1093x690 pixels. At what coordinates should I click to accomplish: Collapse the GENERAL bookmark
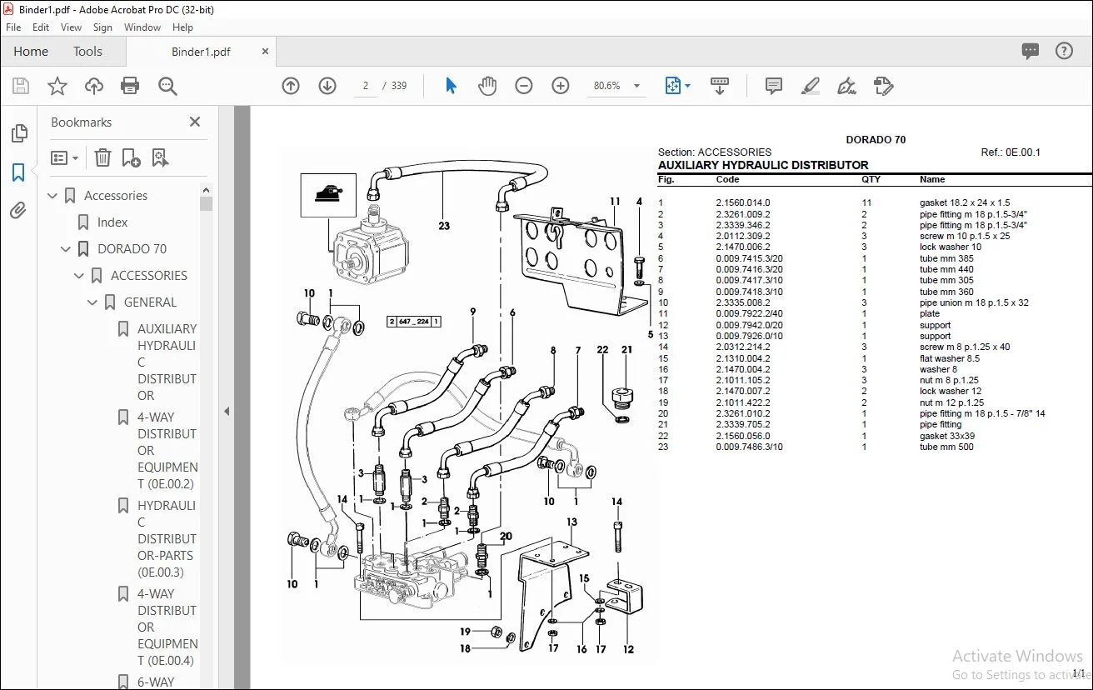(x=93, y=302)
